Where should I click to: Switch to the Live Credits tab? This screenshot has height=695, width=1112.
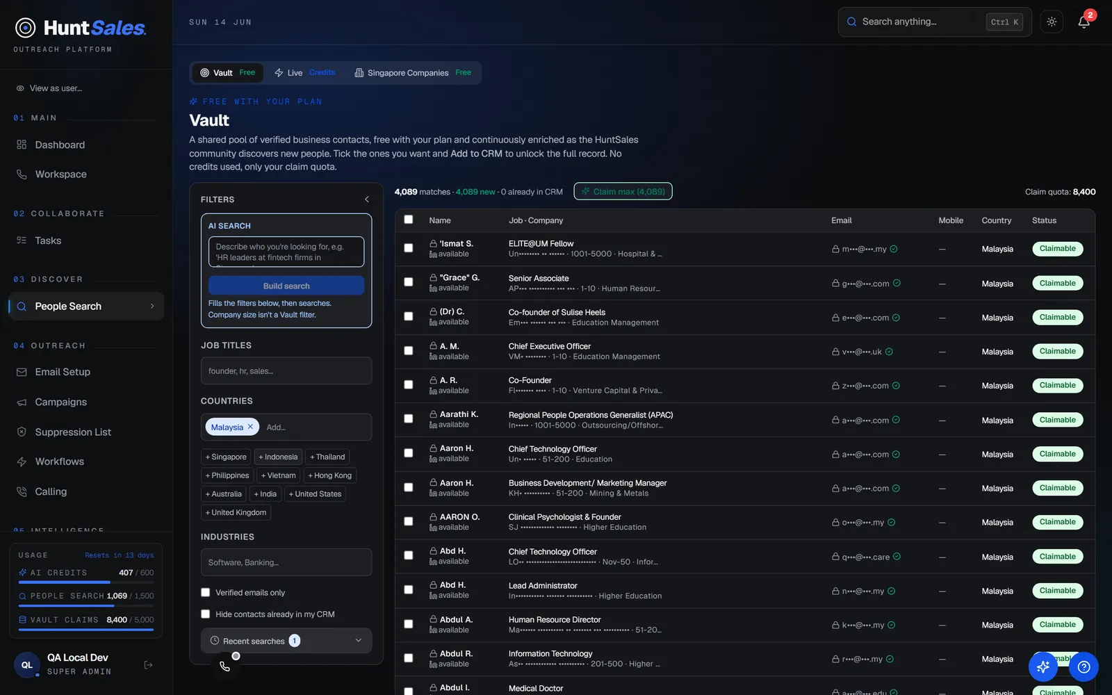(x=304, y=73)
